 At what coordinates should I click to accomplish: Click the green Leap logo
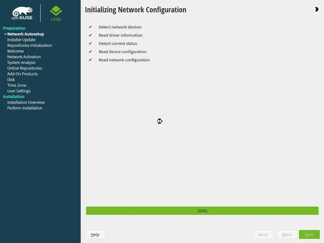pos(56,13)
